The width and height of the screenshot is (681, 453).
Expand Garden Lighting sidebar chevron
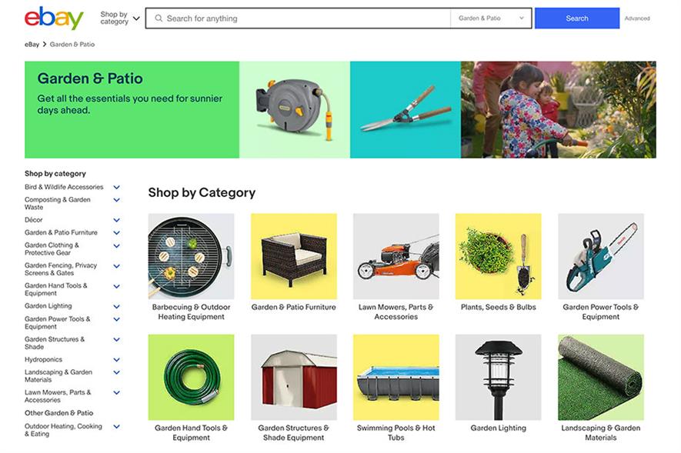click(116, 306)
